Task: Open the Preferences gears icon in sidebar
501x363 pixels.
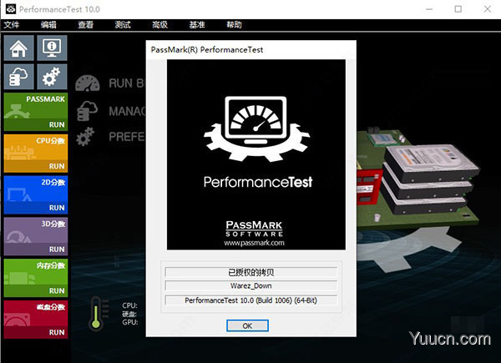Action: 52,77
